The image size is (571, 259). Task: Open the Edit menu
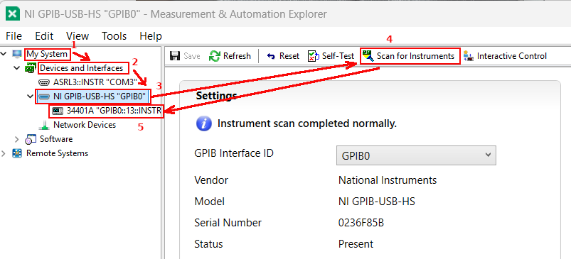point(44,36)
